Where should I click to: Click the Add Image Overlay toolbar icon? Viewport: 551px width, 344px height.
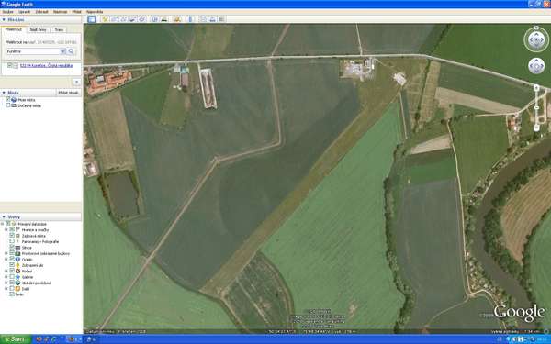(x=132, y=19)
